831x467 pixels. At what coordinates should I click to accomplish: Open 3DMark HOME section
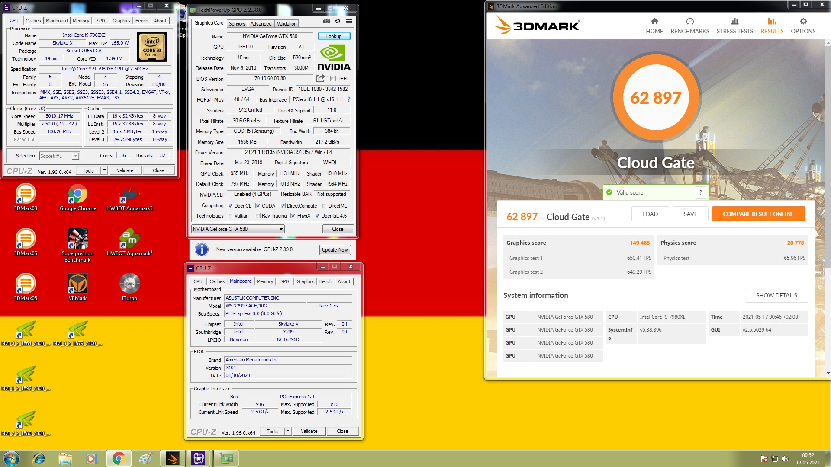[x=654, y=26]
